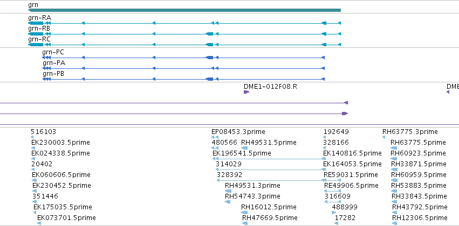
Task: Select EK230452.5prime EST label
Action: [62, 186]
